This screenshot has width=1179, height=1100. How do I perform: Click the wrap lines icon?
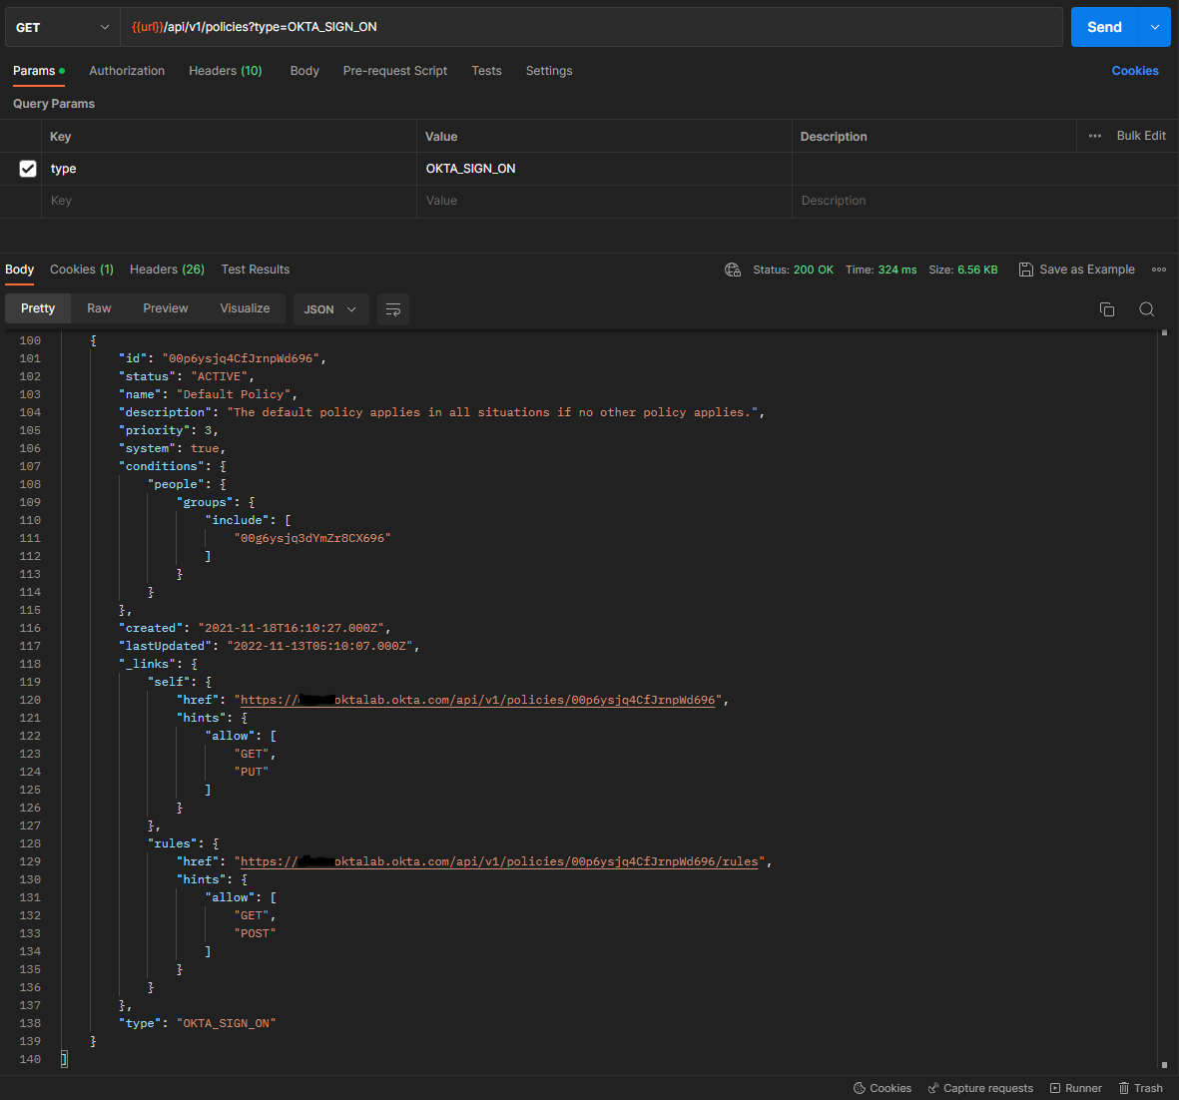(393, 309)
